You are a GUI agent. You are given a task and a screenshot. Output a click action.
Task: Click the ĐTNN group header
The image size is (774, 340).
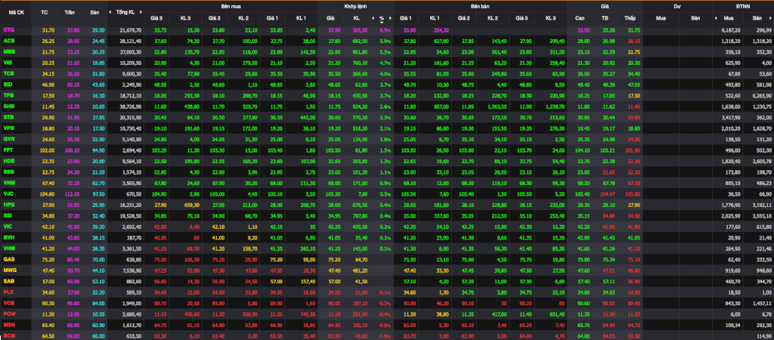[743, 6]
